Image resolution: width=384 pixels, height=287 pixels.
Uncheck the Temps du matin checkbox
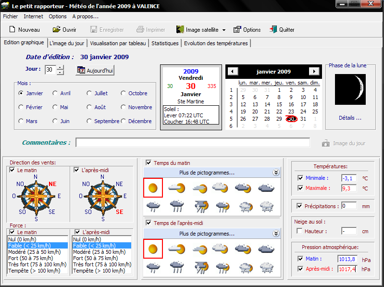tap(149, 163)
